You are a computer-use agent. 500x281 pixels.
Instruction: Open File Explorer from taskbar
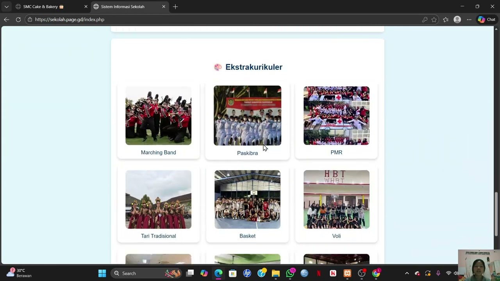coord(276,274)
